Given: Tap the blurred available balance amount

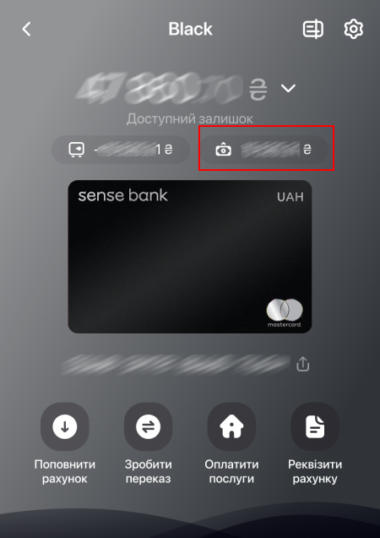Looking at the screenshot, I should click(160, 87).
